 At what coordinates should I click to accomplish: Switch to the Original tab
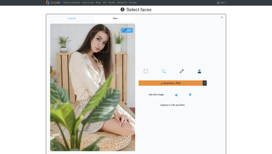[71, 18]
